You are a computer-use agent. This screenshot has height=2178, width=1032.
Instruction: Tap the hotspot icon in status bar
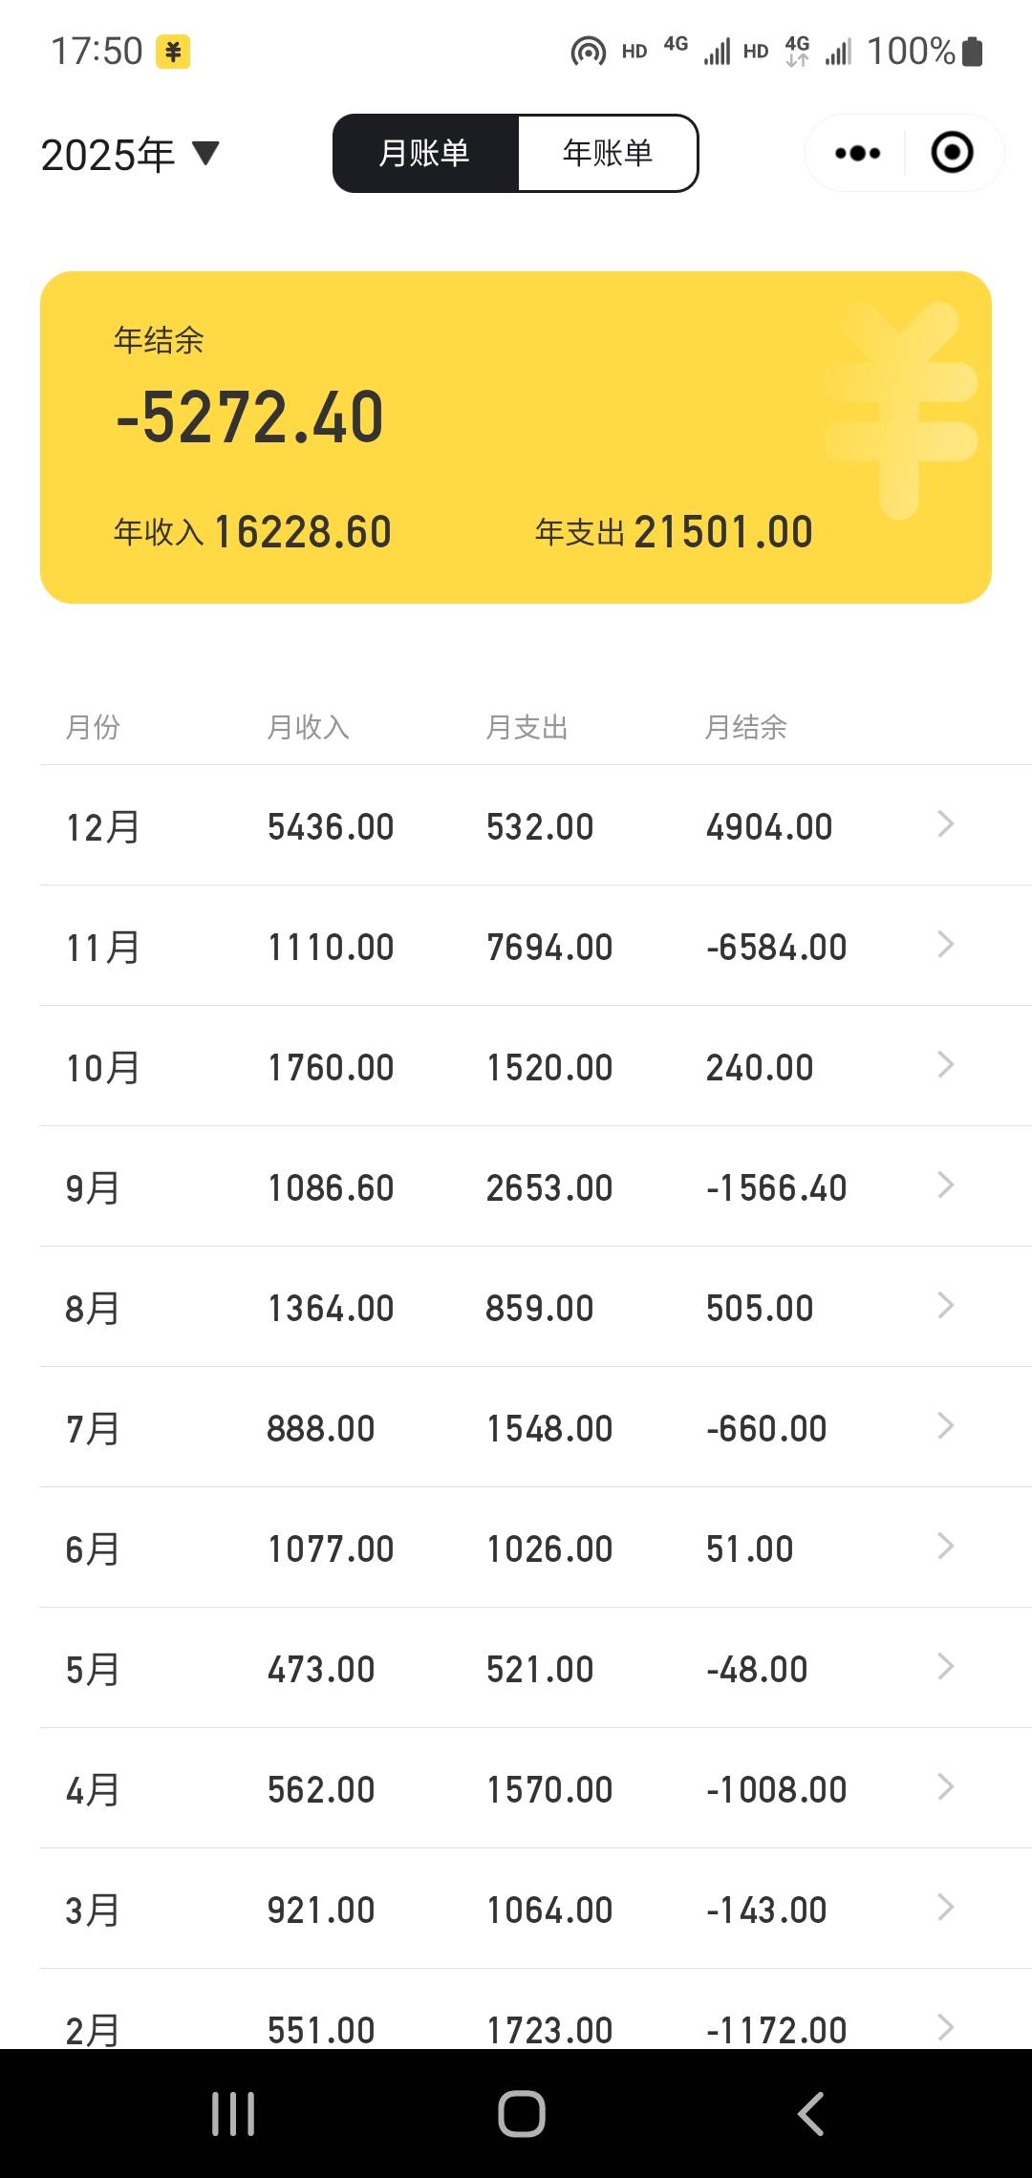pyautogui.click(x=588, y=52)
